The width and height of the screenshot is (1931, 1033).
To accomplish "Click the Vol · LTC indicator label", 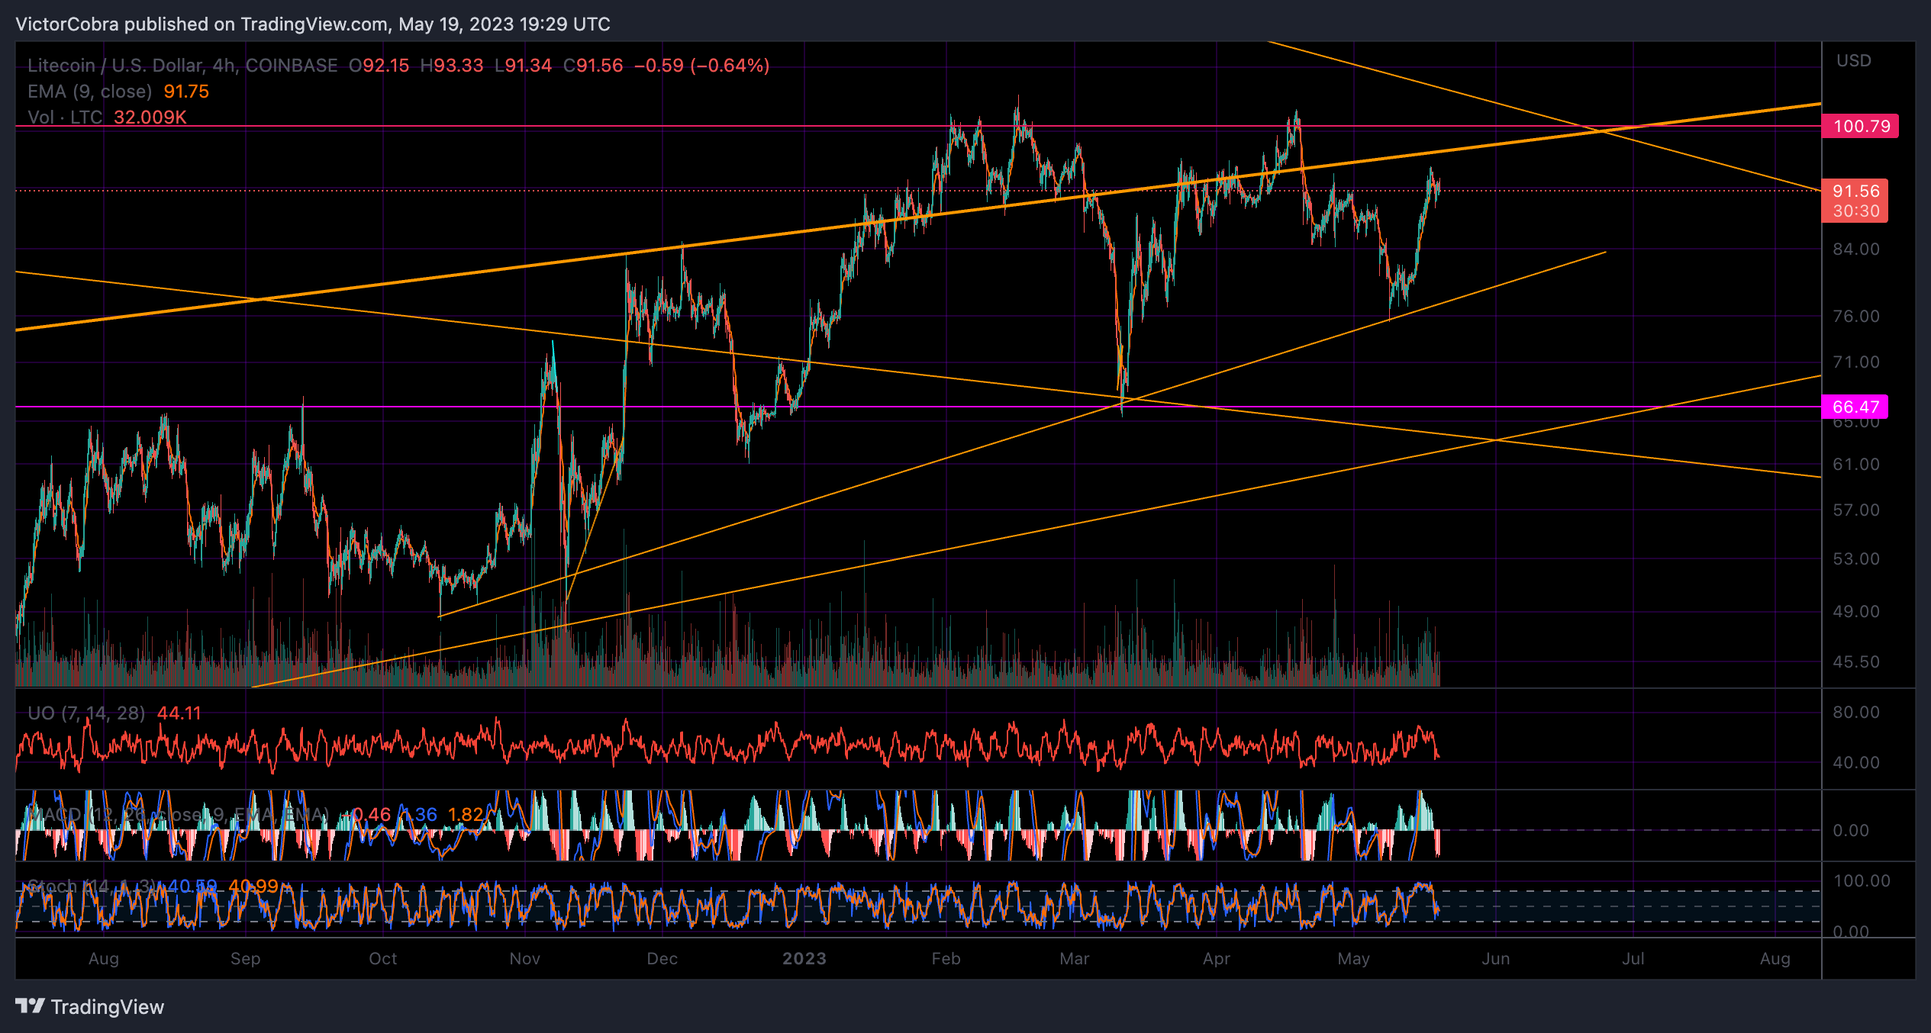I will click(65, 117).
